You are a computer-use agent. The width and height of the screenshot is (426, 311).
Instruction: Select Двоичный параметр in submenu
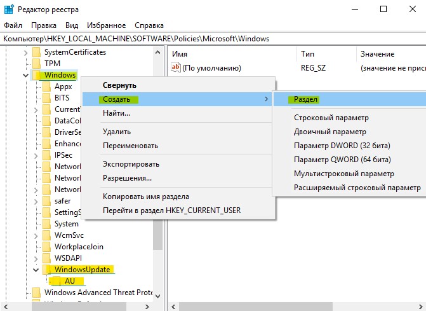click(x=350, y=132)
